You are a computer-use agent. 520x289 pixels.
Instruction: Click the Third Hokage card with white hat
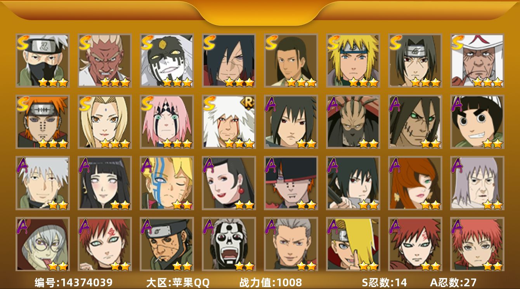pyautogui.click(x=477, y=61)
